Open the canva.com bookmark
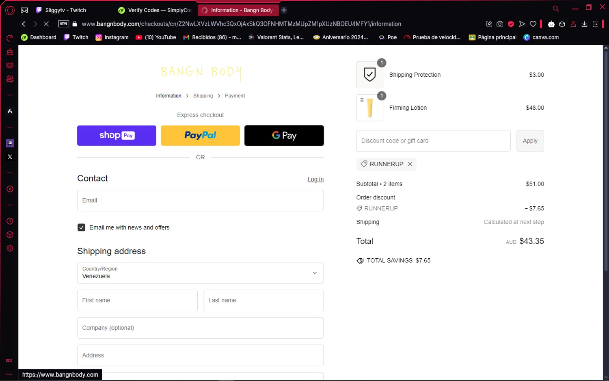The height and width of the screenshot is (381, 609). click(541, 37)
